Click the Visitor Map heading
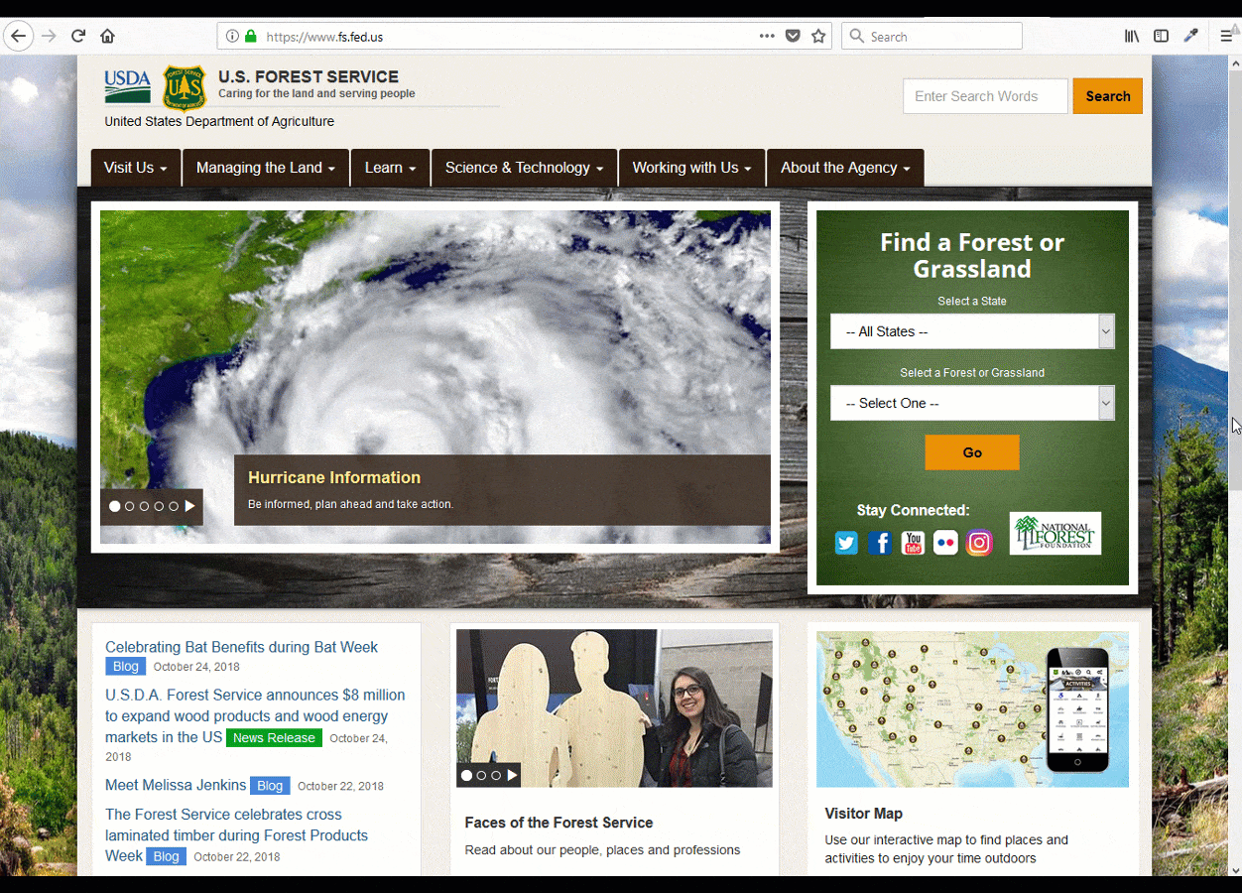This screenshot has width=1242, height=893. 864,814
